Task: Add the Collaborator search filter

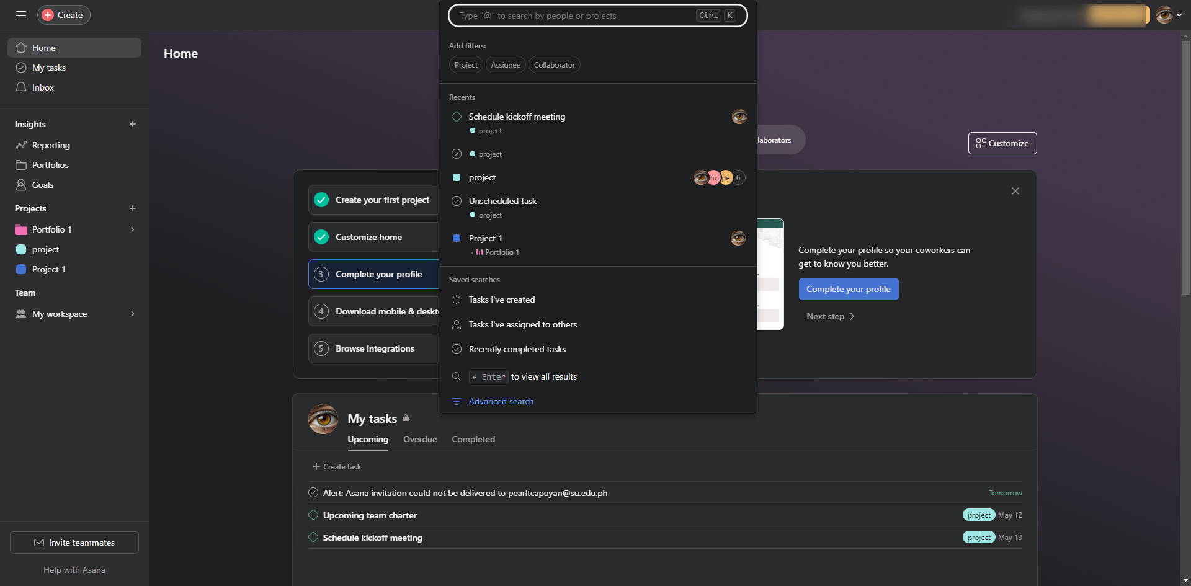Action: pos(555,65)
